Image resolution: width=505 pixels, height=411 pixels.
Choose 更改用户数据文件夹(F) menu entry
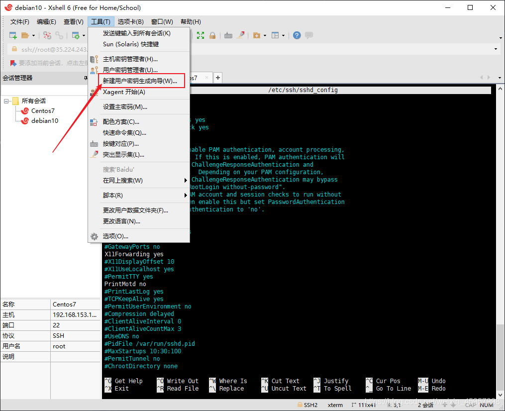coord(139,210)
